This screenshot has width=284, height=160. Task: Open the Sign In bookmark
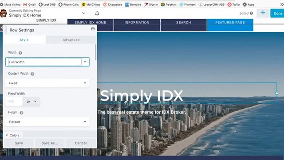coord(151,4)
